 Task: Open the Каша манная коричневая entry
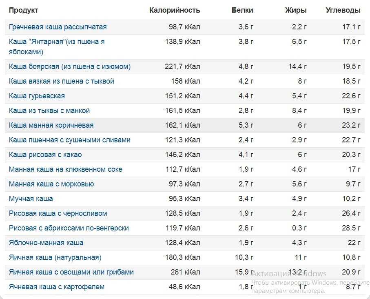(x=51, y=125)
